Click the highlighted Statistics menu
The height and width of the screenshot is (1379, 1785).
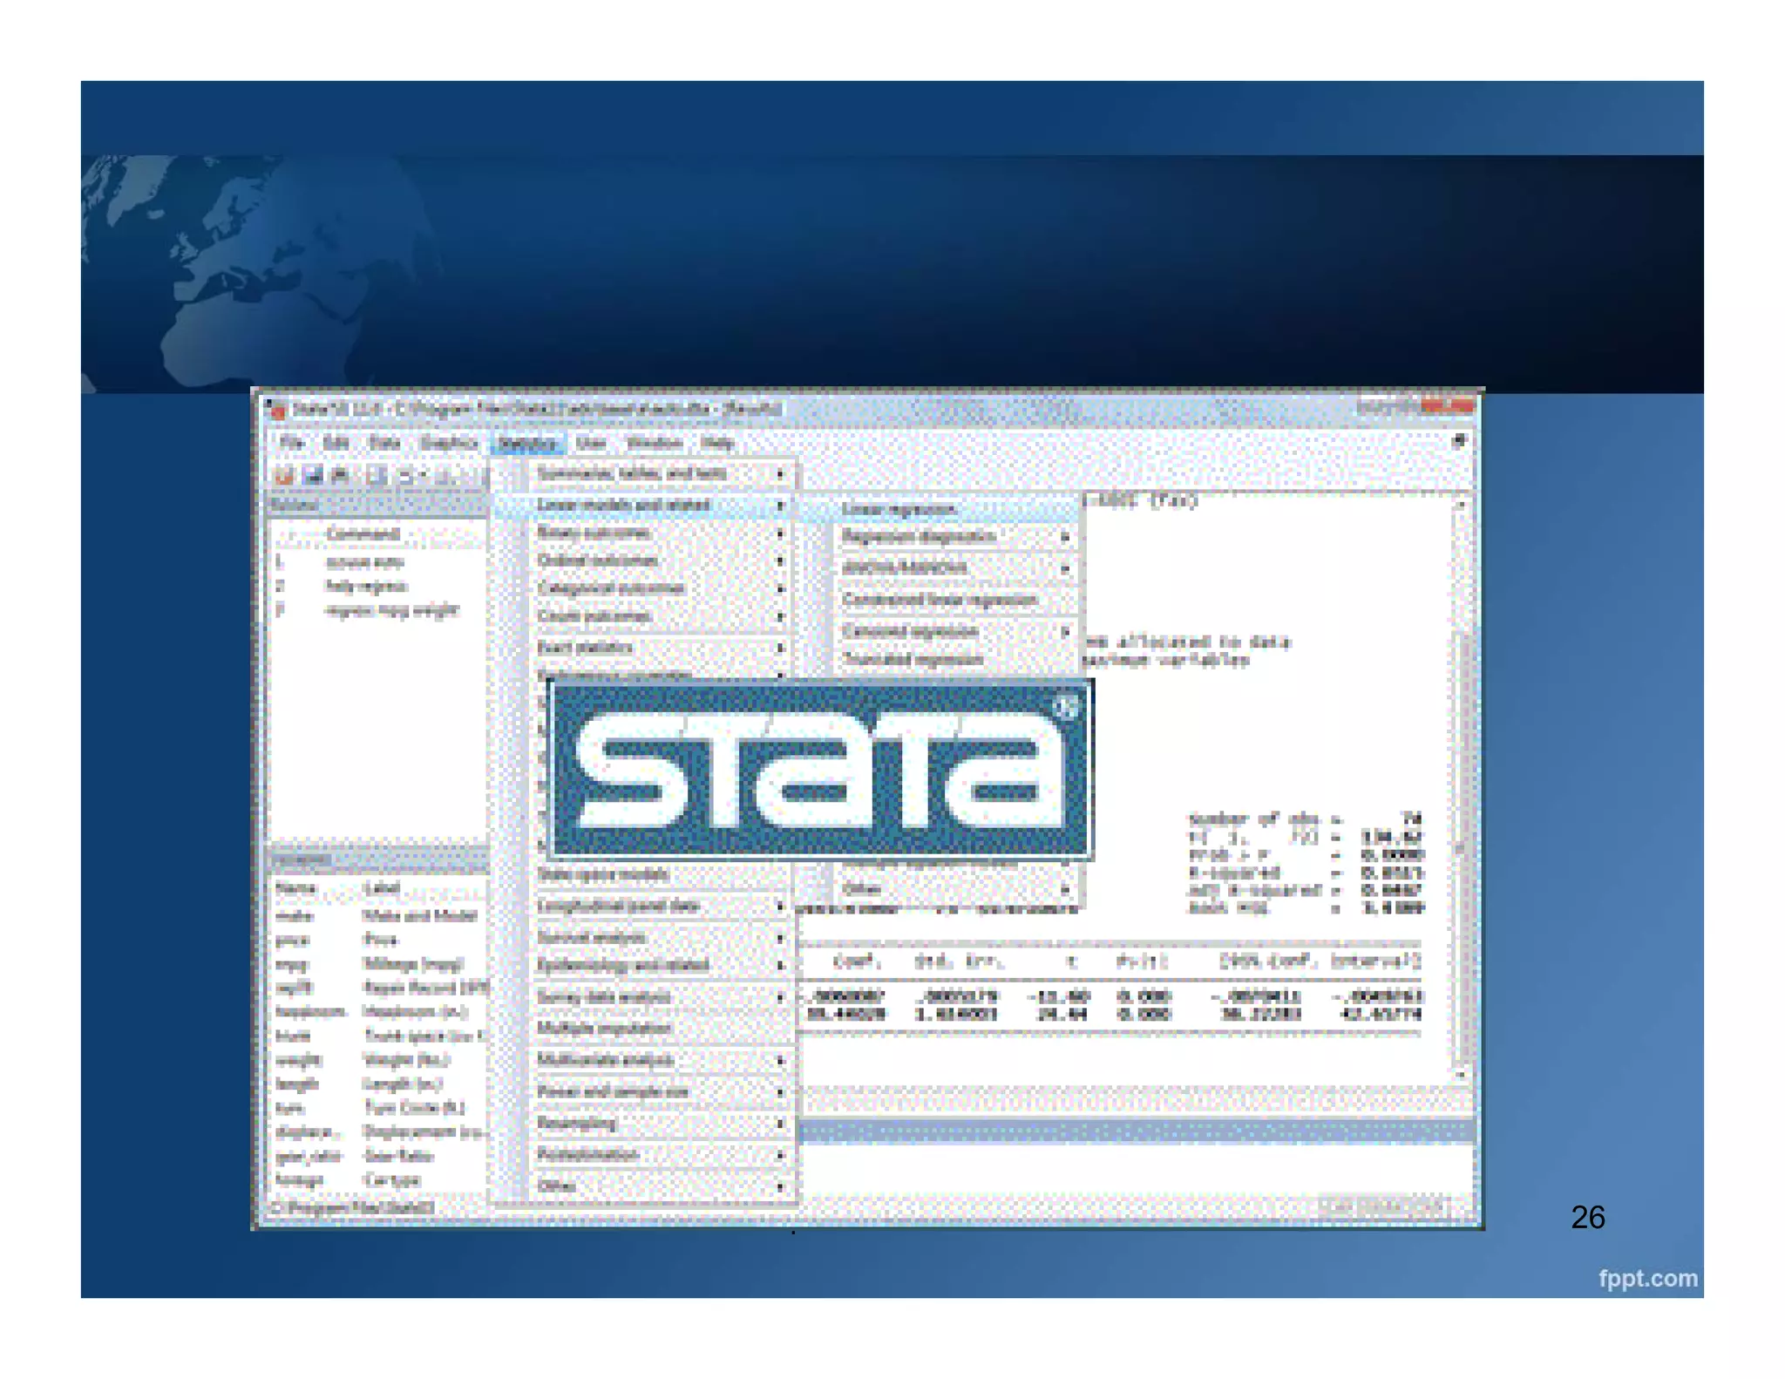tap(527, 444)
